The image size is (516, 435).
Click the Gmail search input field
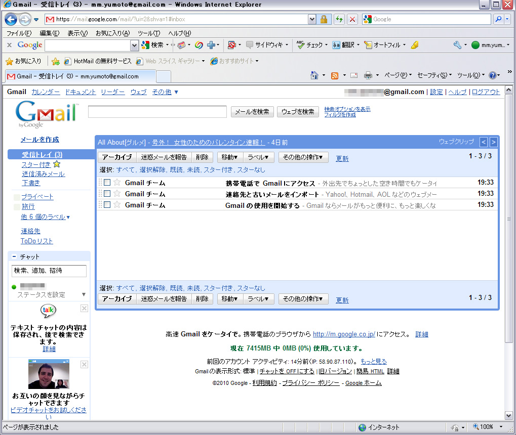157,111
